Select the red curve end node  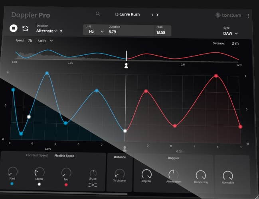tap(240, 127)
